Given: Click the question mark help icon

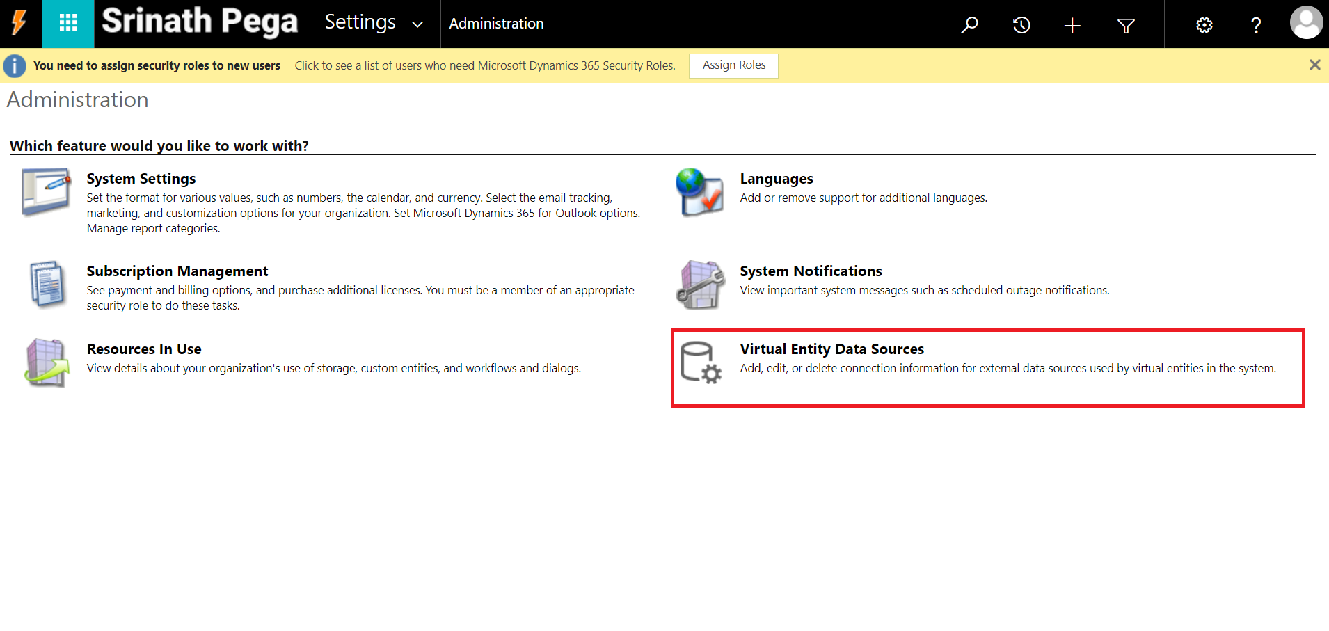Looking at the screenshot, I should tap(1255, 26).
